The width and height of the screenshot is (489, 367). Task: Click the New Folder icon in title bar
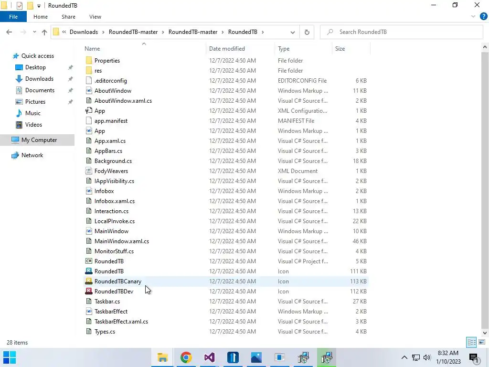(30, 6)
